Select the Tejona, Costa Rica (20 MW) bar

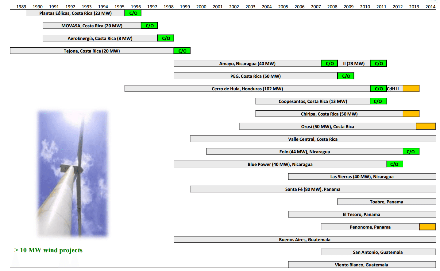(x=92, y=51)
